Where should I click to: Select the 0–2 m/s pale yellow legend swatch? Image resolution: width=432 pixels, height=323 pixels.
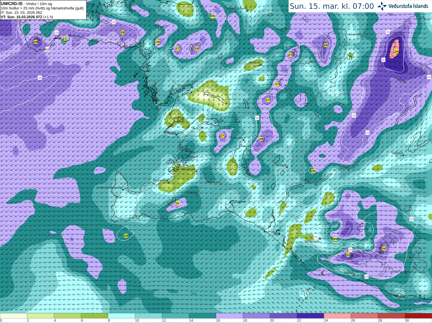[13, 316]
